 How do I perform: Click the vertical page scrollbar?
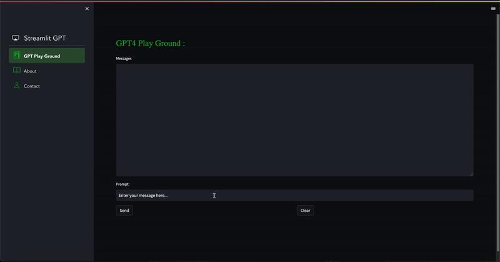coord(497,133)
